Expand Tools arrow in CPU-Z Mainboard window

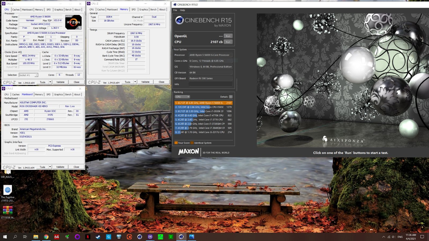[x=50, y=167]
